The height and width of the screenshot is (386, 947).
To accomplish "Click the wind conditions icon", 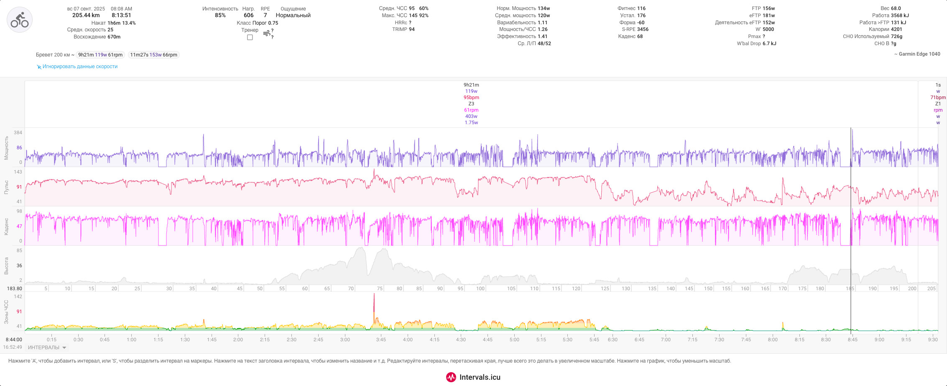I will click(266, 33).
